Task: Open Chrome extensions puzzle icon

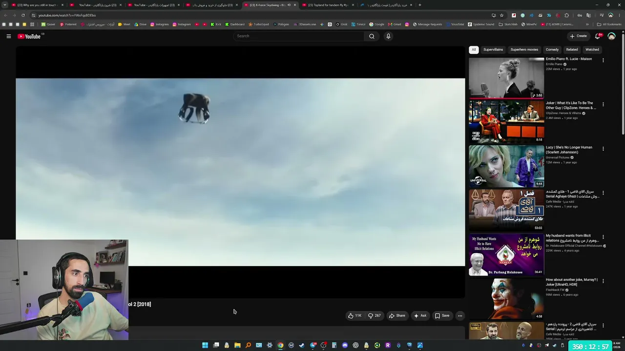Action: pyautogui.click(x=566, y=15)
